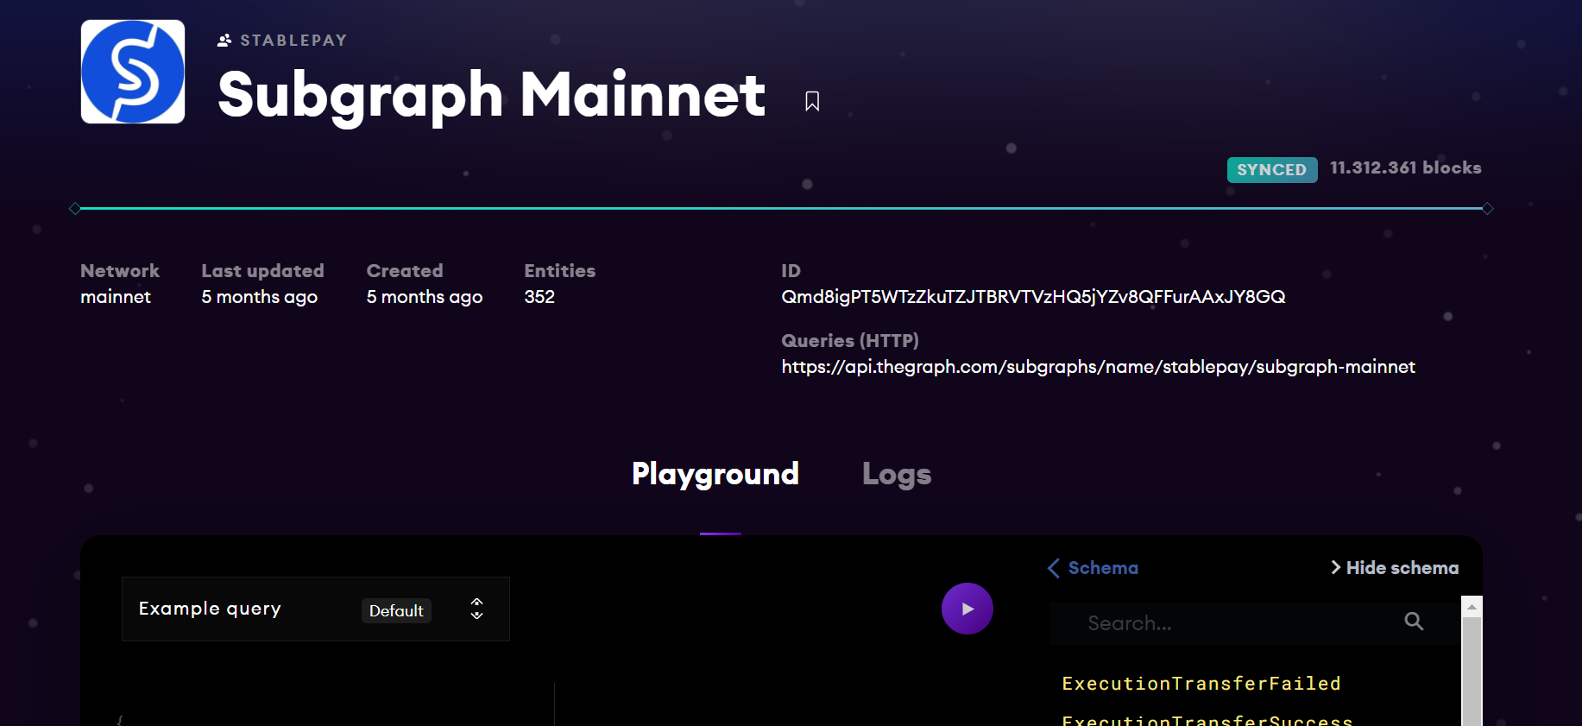Click the StablePay logo thumbnail
The width and height of the screenshot is (1582, 726).
click(133, 72)
